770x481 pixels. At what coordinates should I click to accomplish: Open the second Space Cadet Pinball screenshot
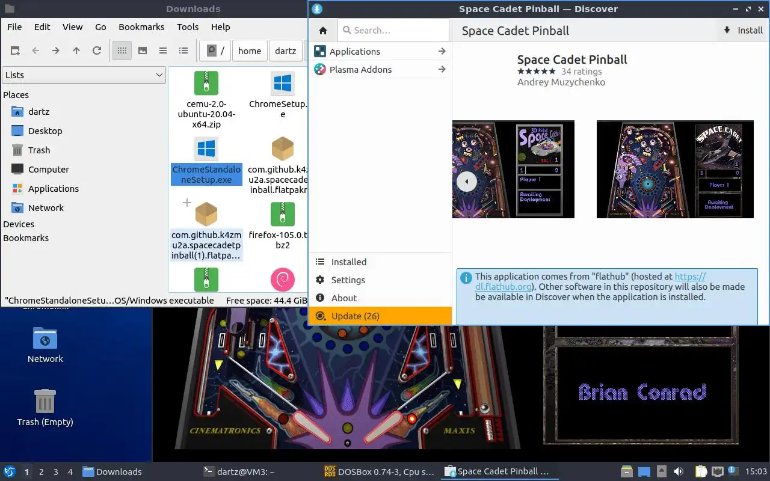(675, 169)
